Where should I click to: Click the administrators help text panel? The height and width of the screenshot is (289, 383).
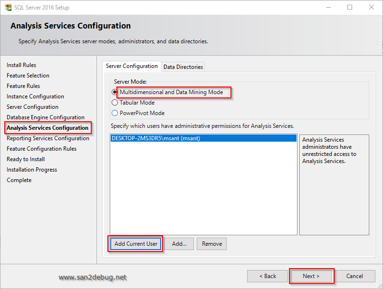coord(334,185)
